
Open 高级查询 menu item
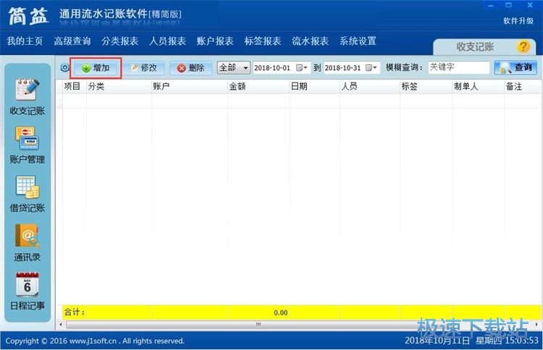point(72,41)
